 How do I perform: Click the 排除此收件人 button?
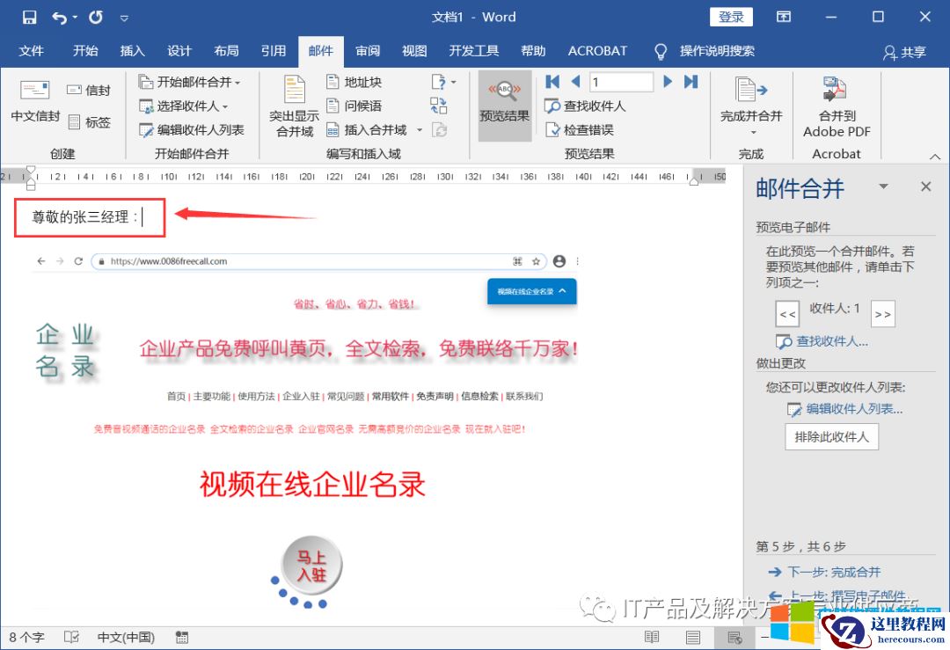pyautogui.click(x=830, y=436)
